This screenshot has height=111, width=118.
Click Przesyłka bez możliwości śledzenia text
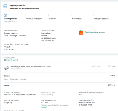point(24,9)
